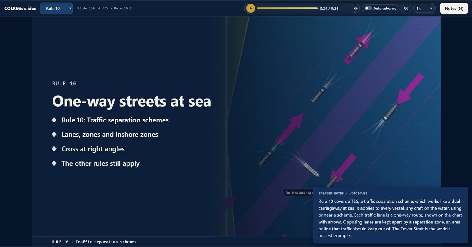
Task: Mute audio with the speaker icon
Action: (355, 8)
